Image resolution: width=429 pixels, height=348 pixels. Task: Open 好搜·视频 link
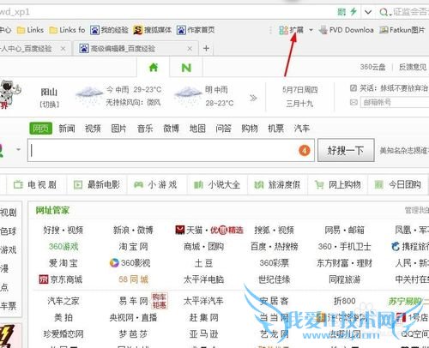[x=63, y=230]
